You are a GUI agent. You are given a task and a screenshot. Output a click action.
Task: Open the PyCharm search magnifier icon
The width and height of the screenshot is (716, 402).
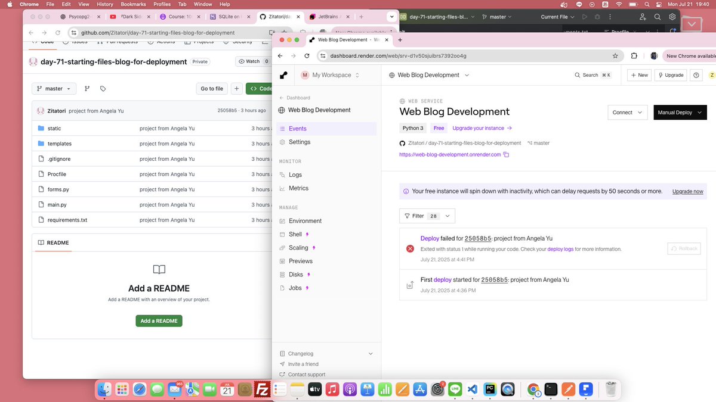pos(658,17)
